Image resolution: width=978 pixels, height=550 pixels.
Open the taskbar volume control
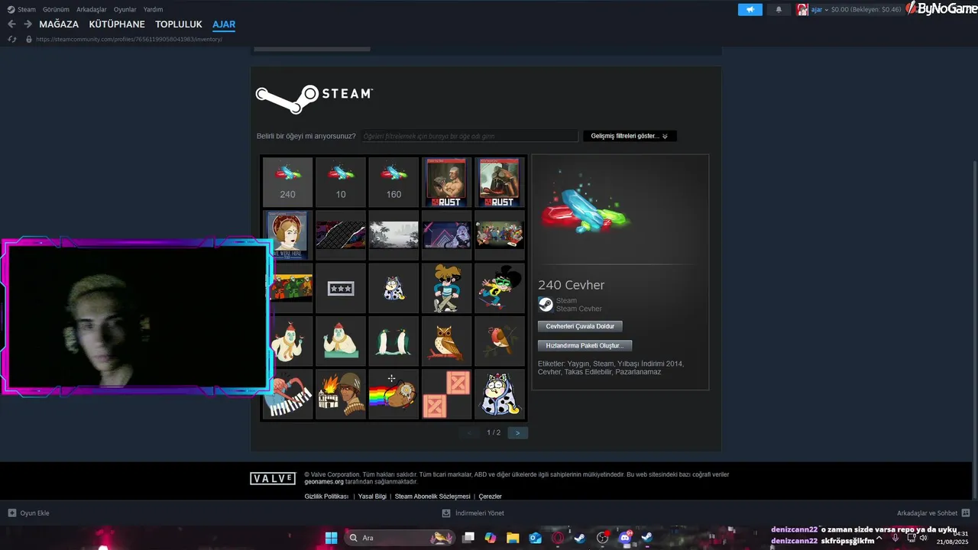(x=923, y=538)
